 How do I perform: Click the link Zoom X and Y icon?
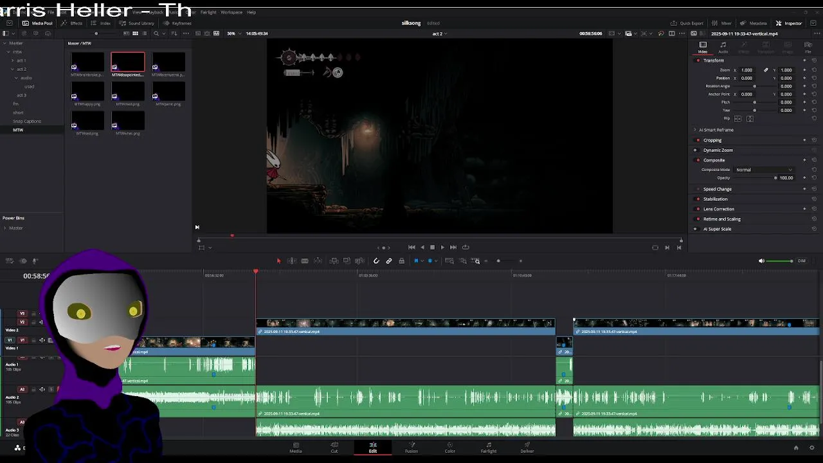point(766,70)
